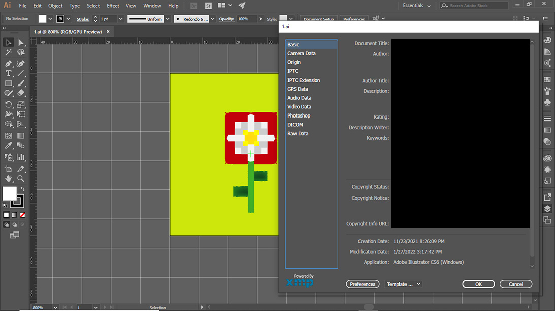Screen dimensions: 555x311
Task: Activate the Zoom tool
Action: 21,179
